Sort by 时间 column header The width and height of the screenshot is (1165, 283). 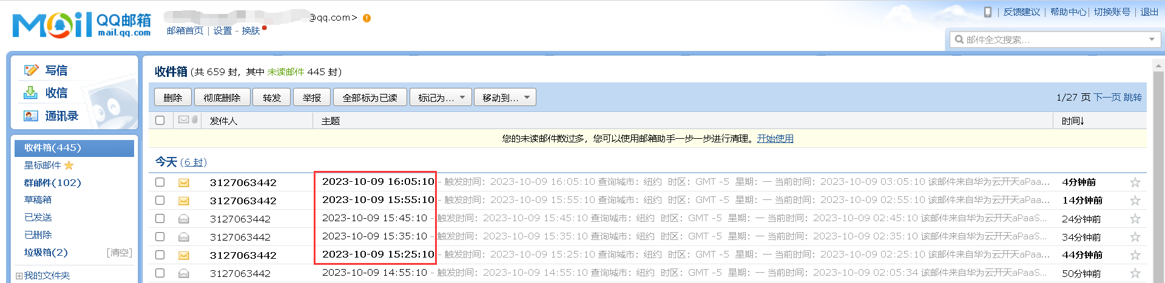[x=1072, y=121]
